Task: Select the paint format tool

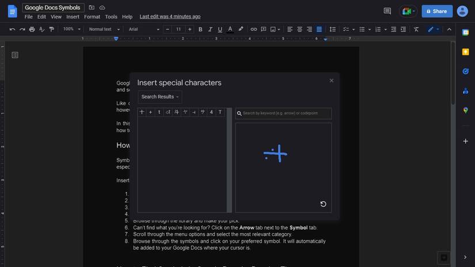Action: (51, 29)
